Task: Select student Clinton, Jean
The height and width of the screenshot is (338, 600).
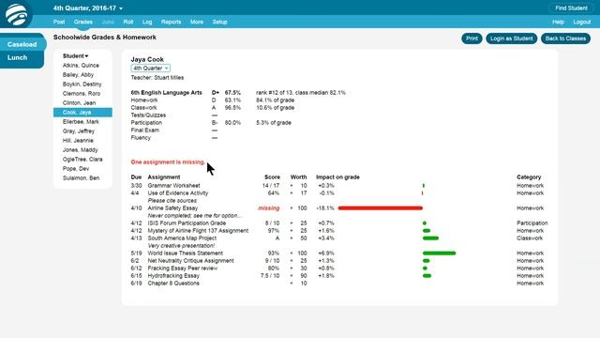Action: (x=79, y=103)
